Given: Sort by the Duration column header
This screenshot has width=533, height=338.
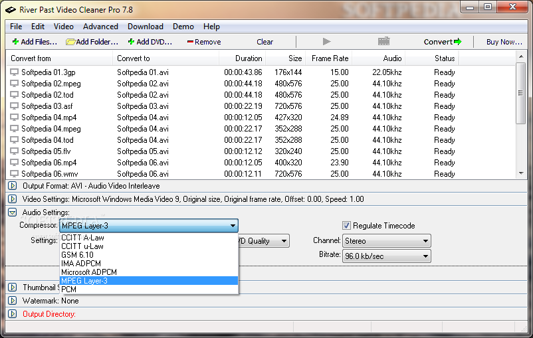Looking at the screenshot, I should [x=243, y=58].
